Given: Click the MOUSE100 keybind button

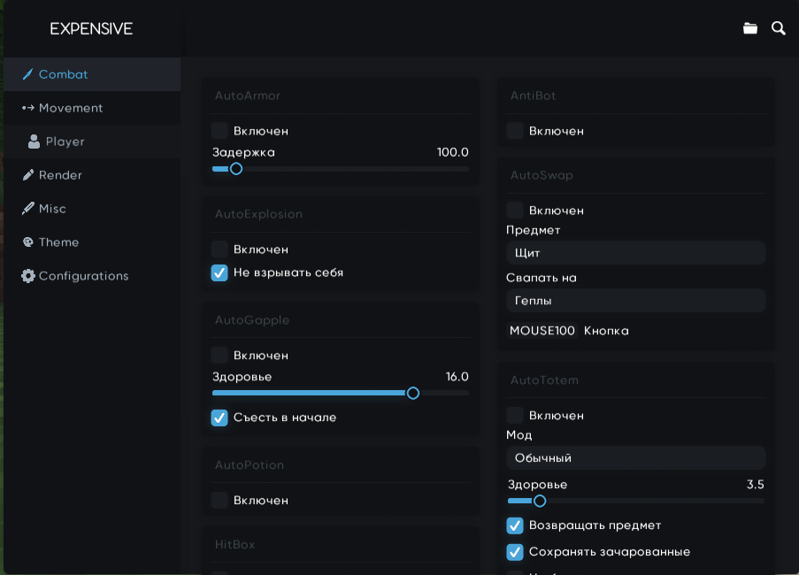Looking at the screenshot, I should click(542, 331).
